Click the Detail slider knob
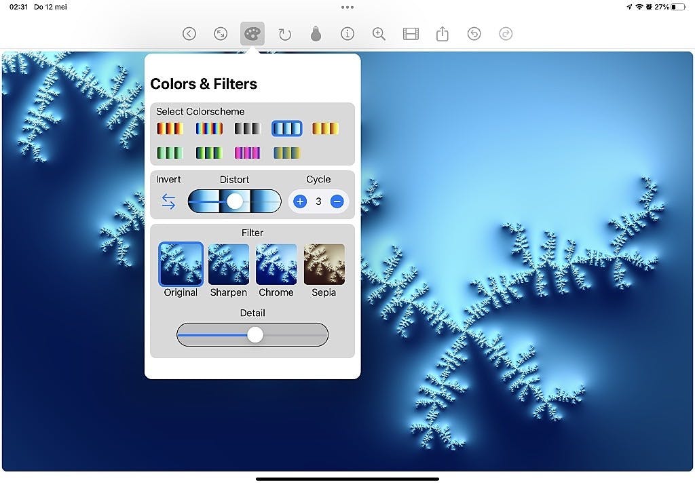695x485 pixels. (255, 335)
